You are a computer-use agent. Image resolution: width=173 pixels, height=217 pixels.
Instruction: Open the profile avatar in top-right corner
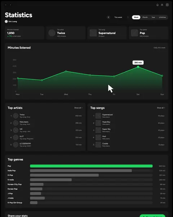pos(167,5)
